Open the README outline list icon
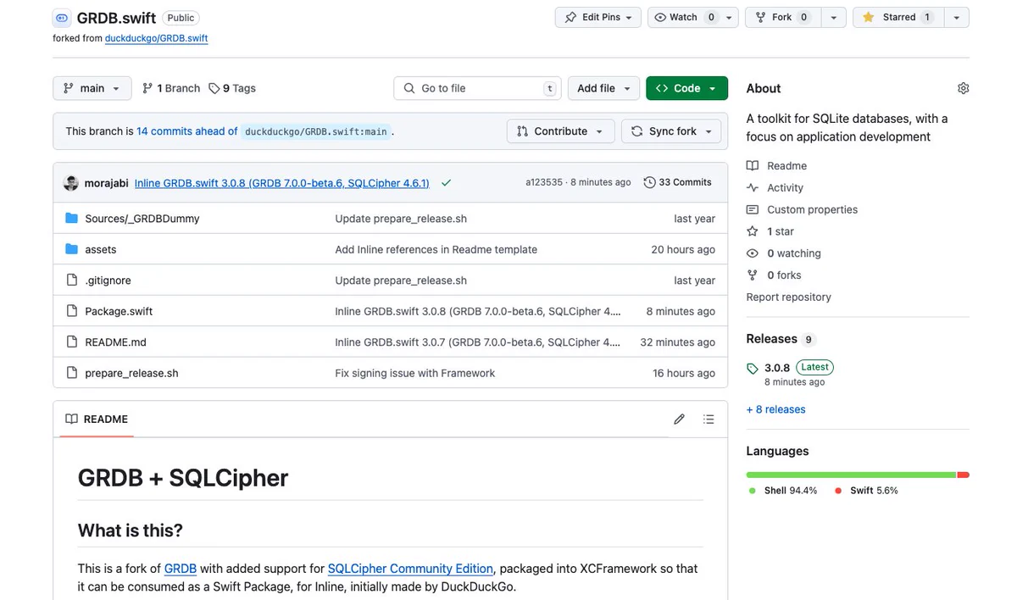Image resolution: width=1017 pixels, height=600 pixels. [709, 419]
